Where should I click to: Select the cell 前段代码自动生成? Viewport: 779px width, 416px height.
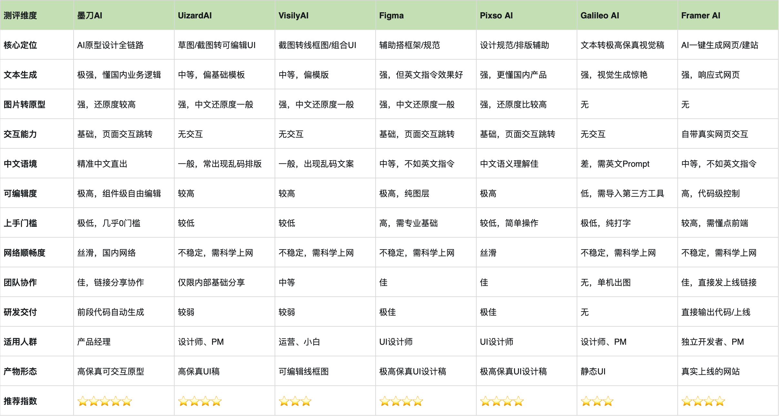(111, 312)
